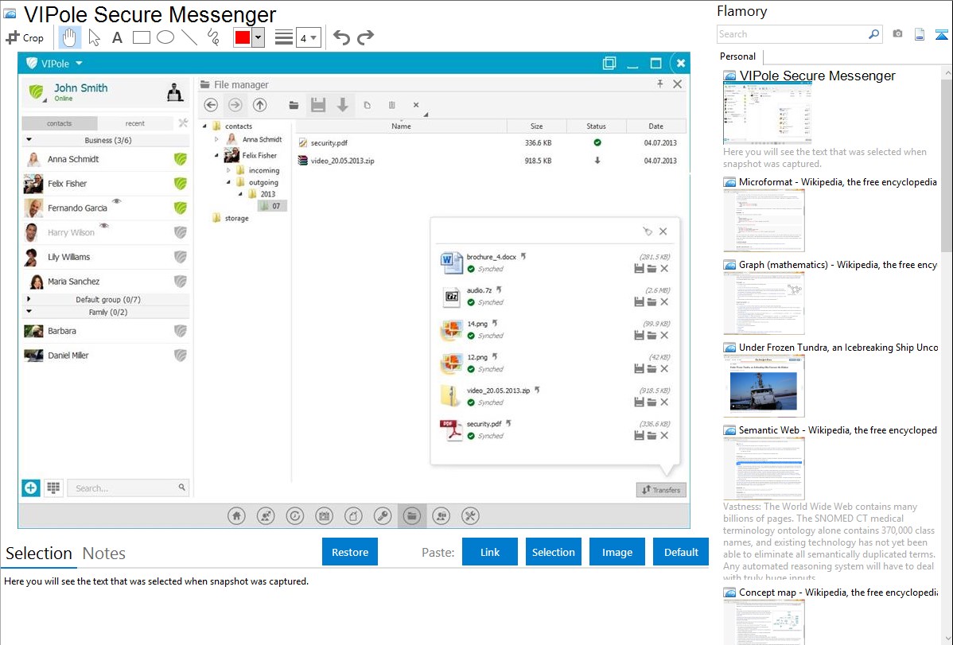Open the VIPole title menu dropdown
The height and width of the screenshot is (645, 953).
click(79, 63)
